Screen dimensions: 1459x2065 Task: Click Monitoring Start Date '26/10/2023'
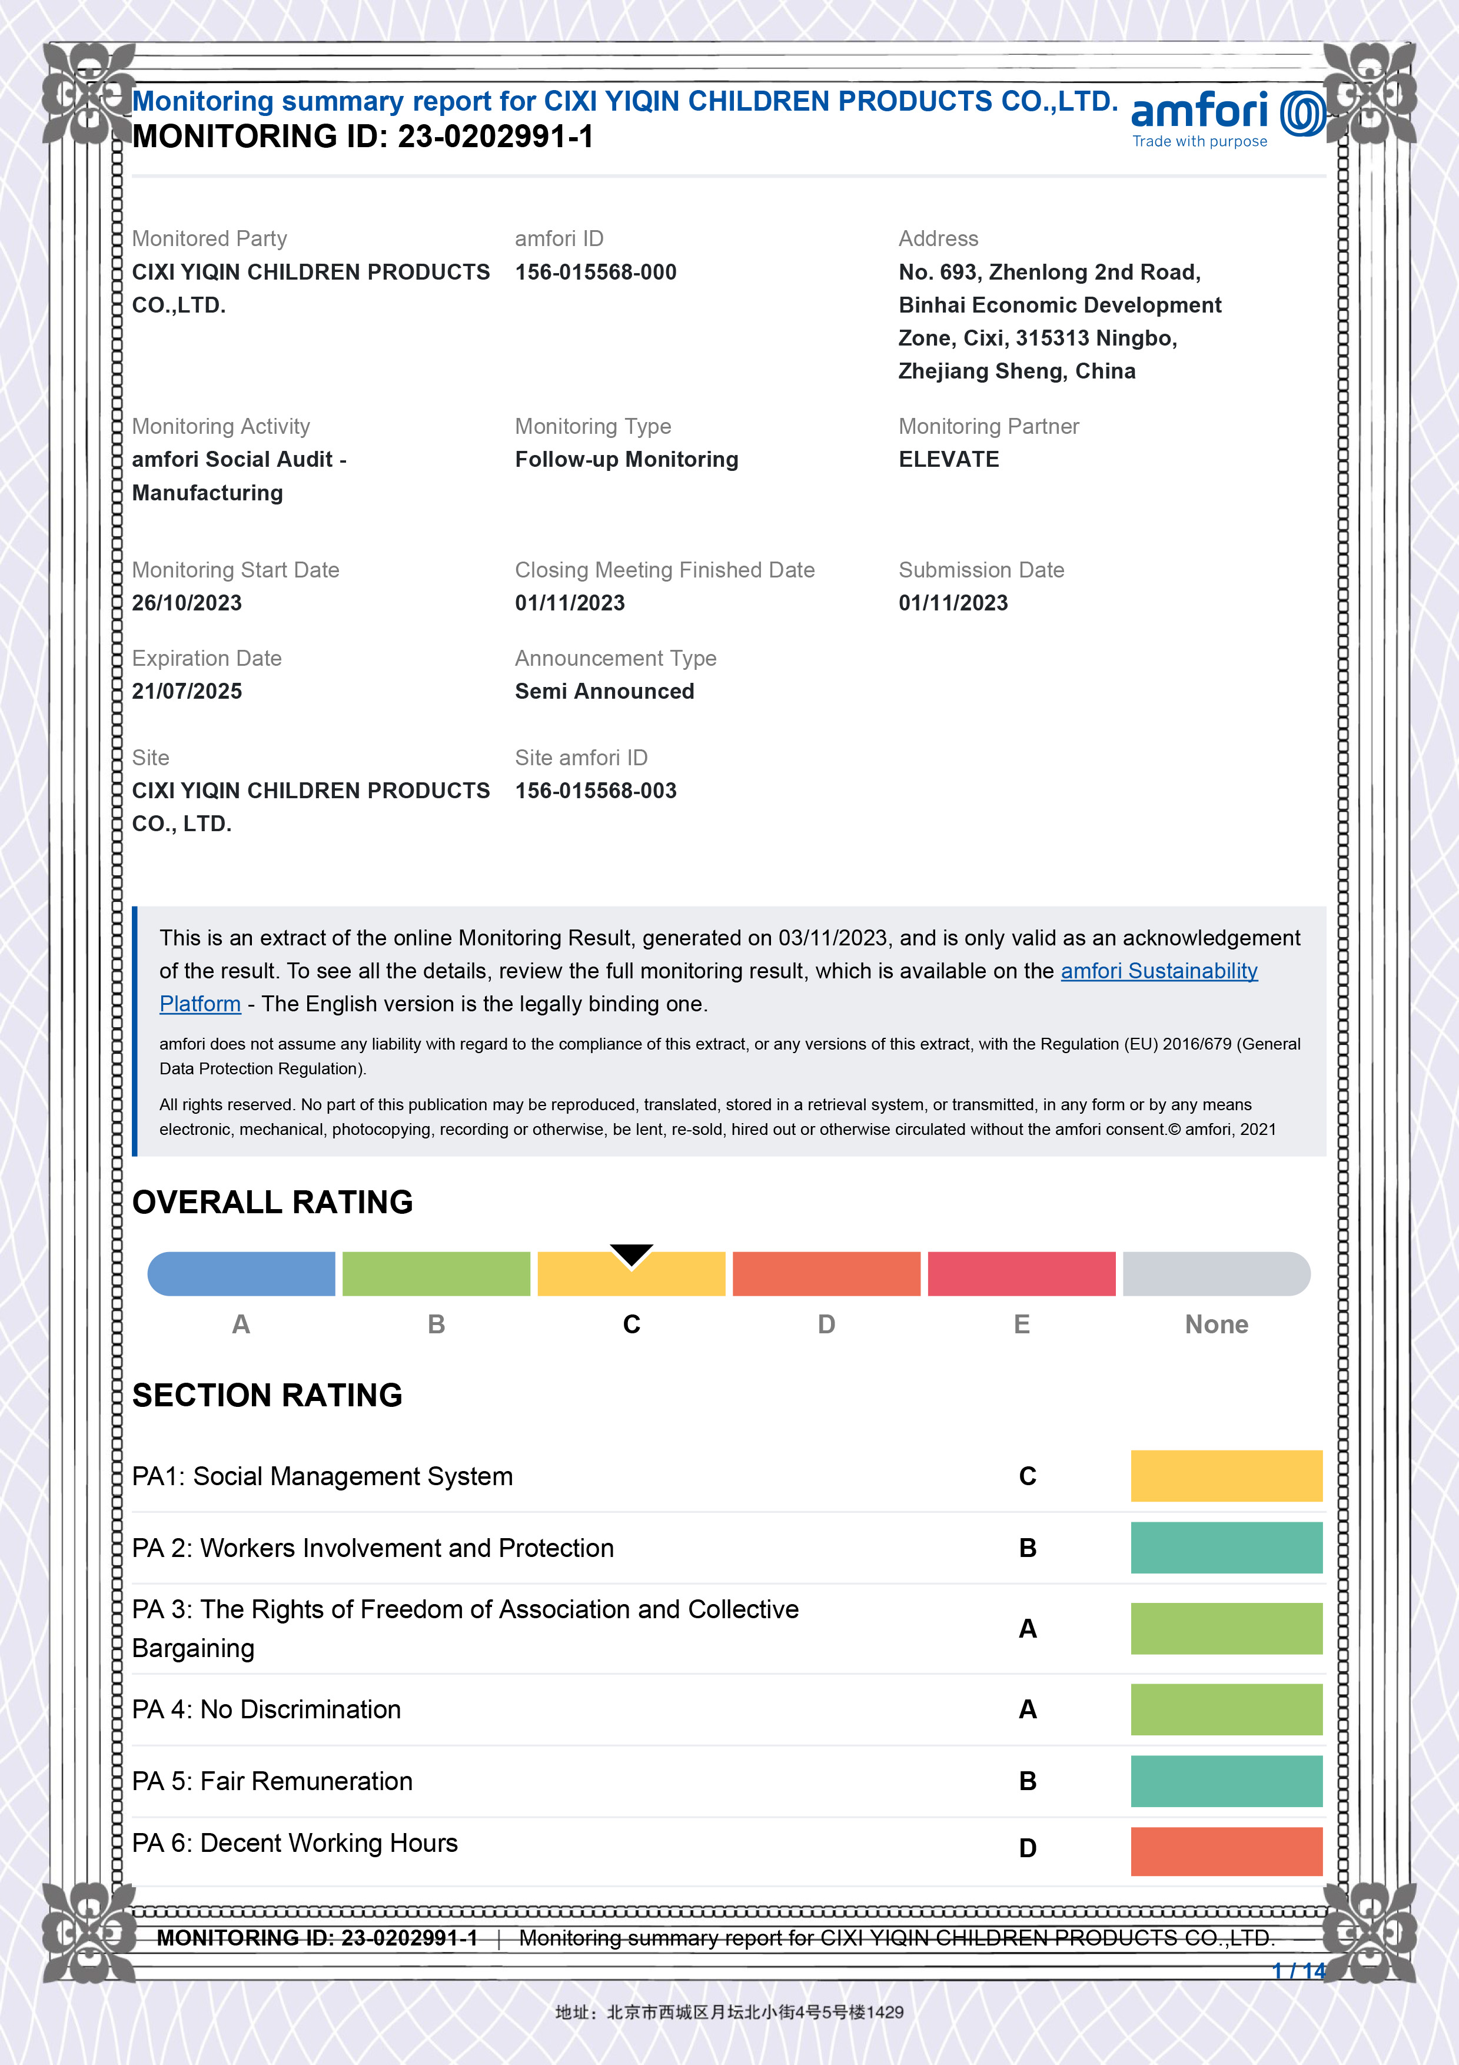(x=187, y=603)
